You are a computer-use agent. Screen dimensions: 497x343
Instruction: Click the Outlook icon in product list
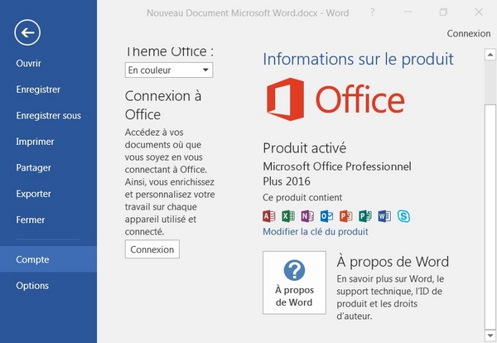point(326,216)
